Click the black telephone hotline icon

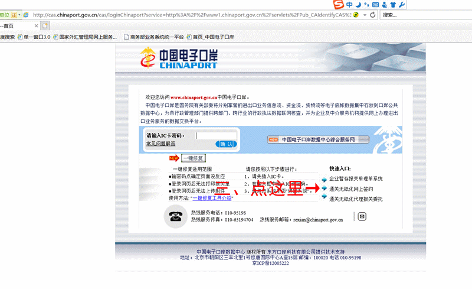tap(175, 216)
